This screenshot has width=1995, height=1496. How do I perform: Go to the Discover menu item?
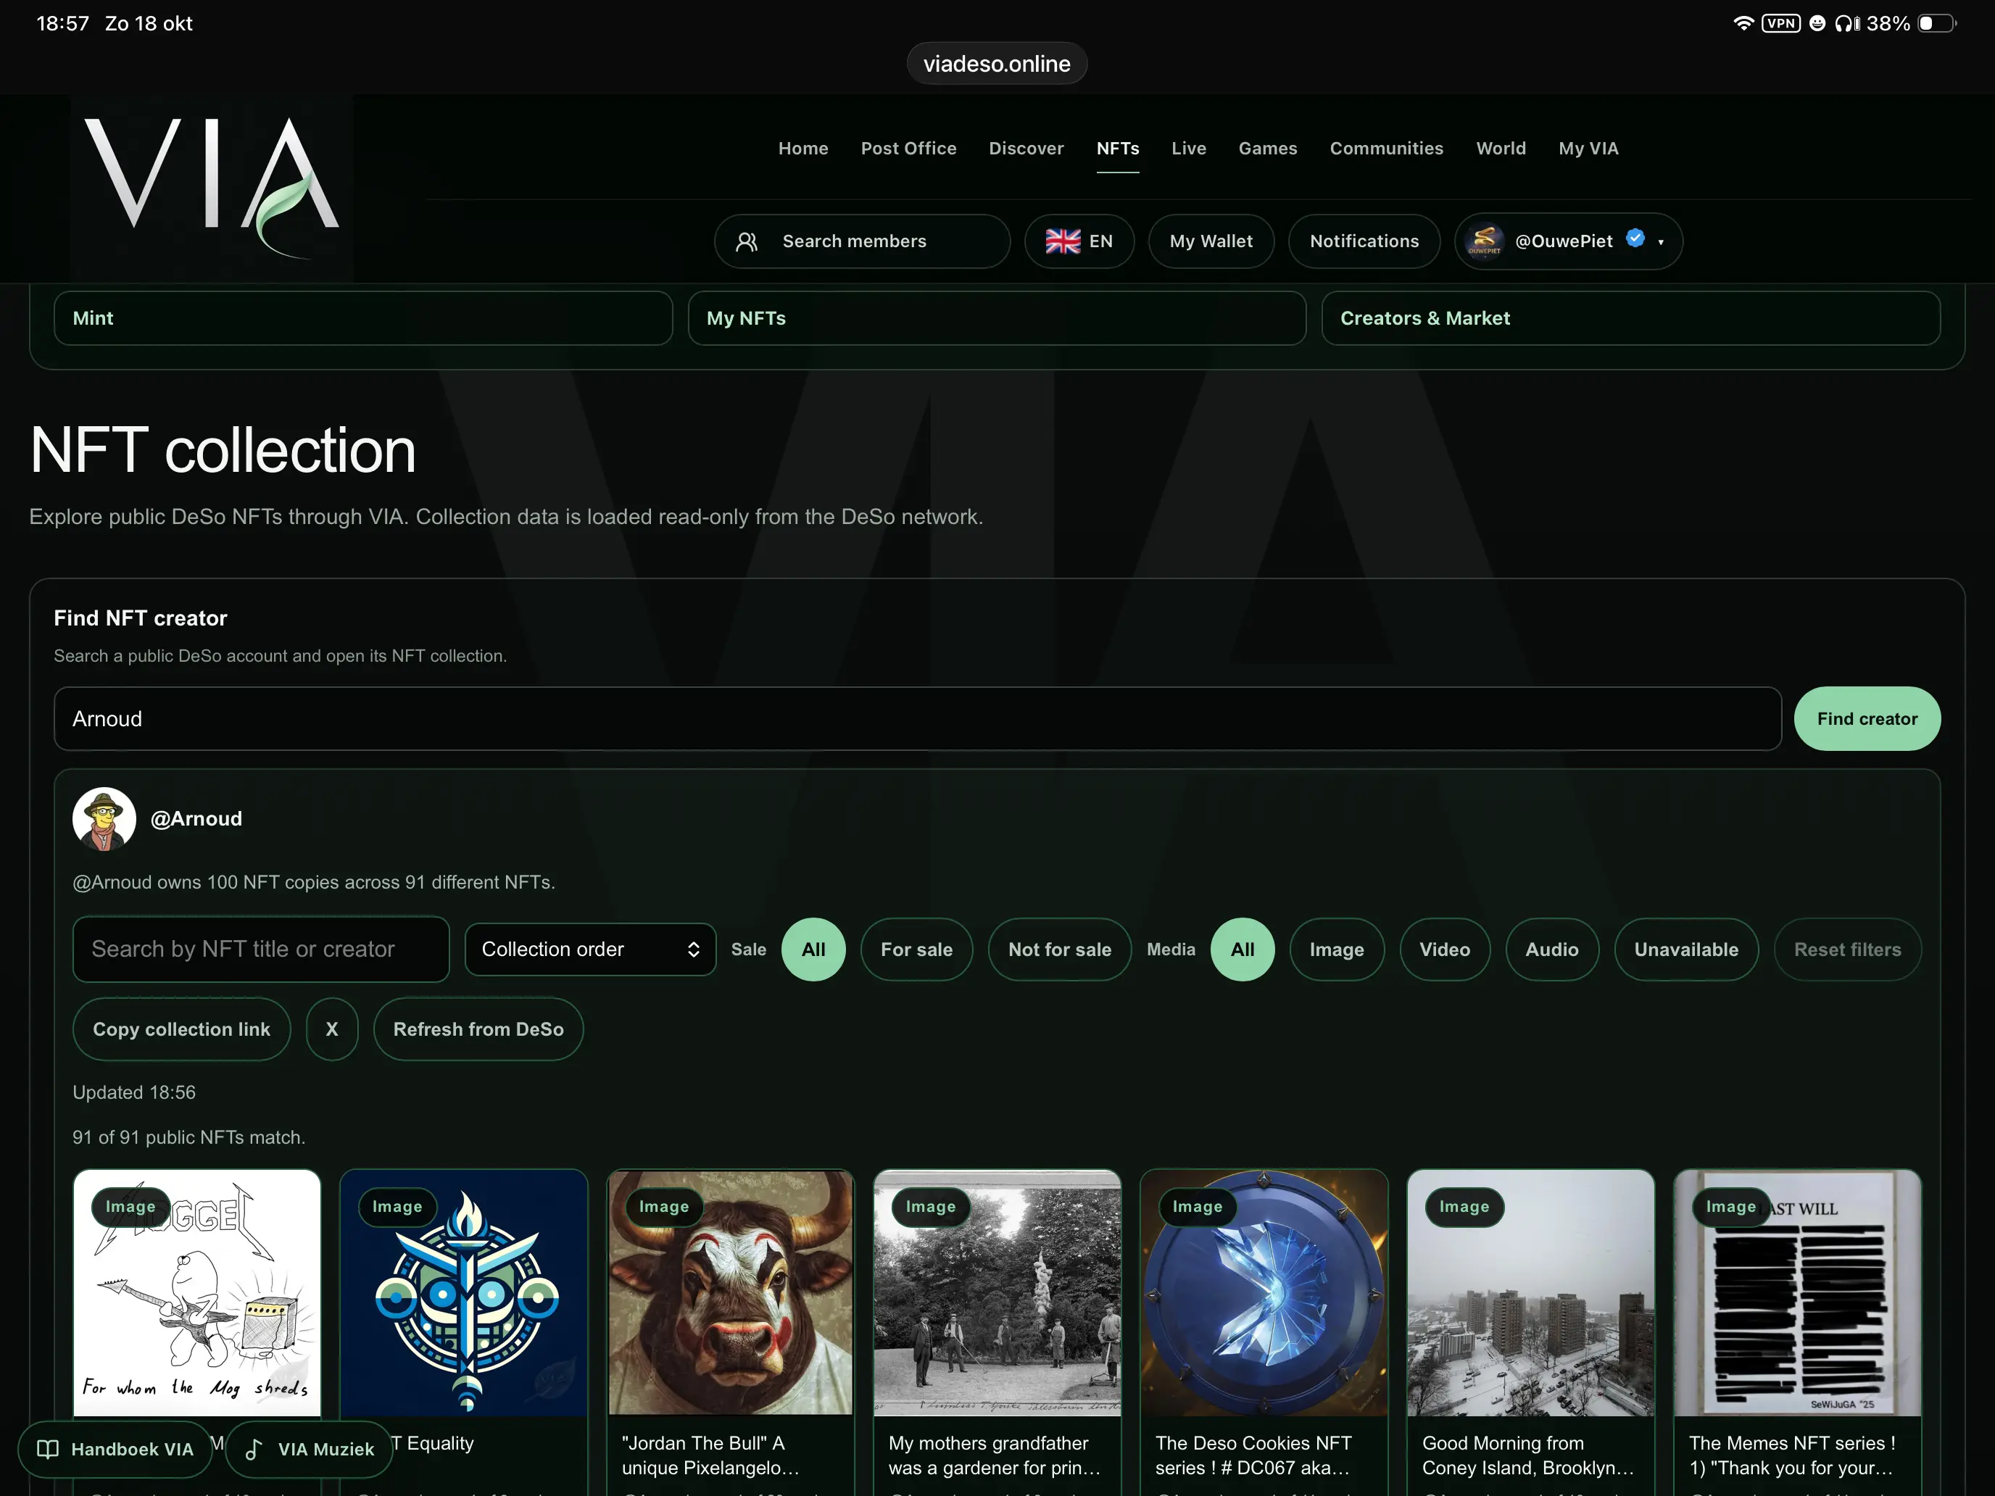click(x=1026, y=149)
